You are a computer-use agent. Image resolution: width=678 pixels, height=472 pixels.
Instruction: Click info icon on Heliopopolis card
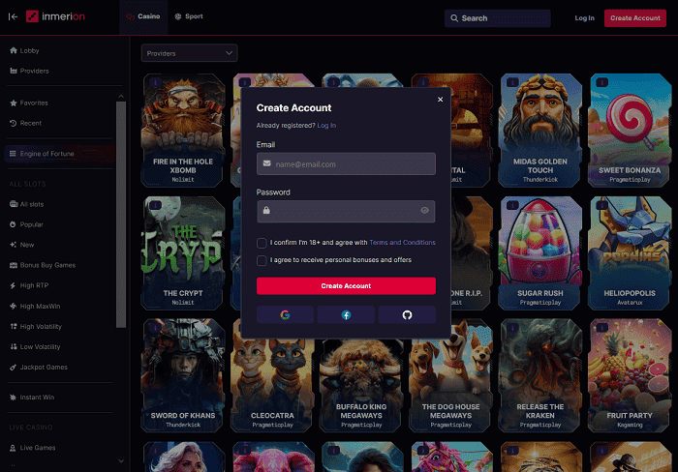click(601, 205)
